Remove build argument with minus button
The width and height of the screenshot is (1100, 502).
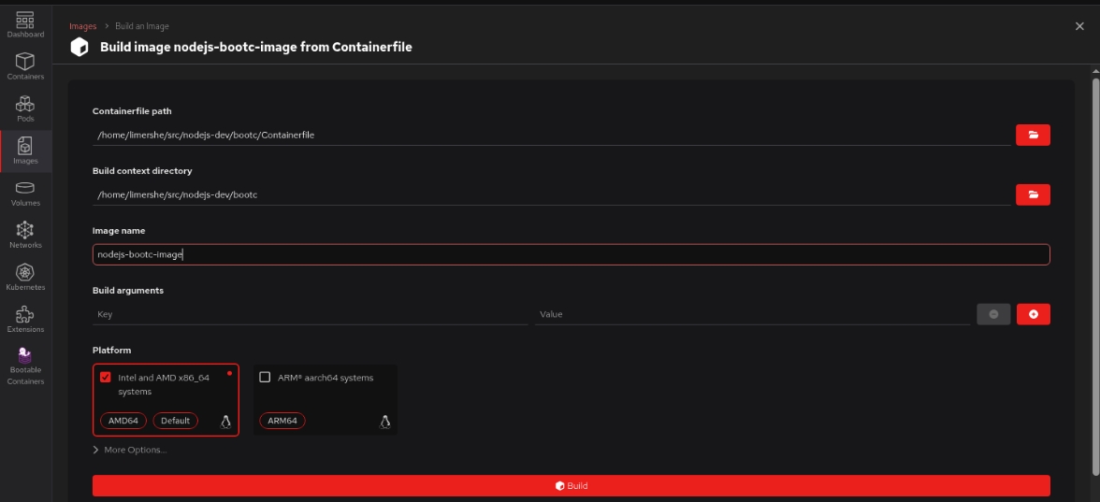click(993, 314)
